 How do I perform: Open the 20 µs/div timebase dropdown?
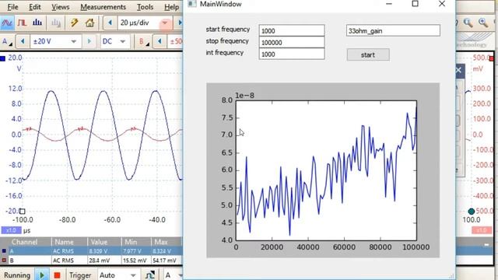(x=165, y=23)
